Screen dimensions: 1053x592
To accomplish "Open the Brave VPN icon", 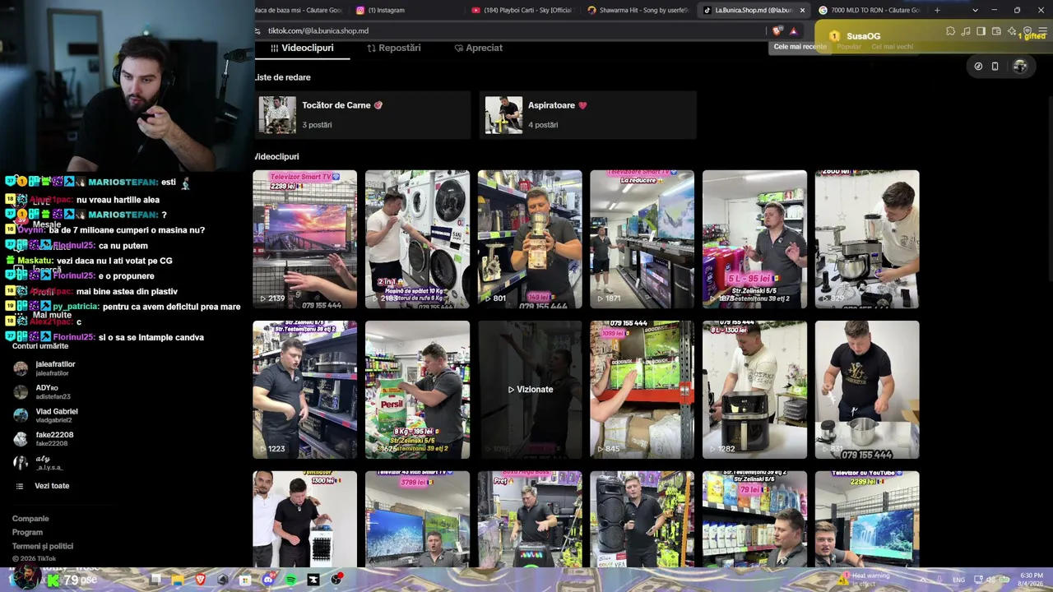I will [x=1027, y=31].
